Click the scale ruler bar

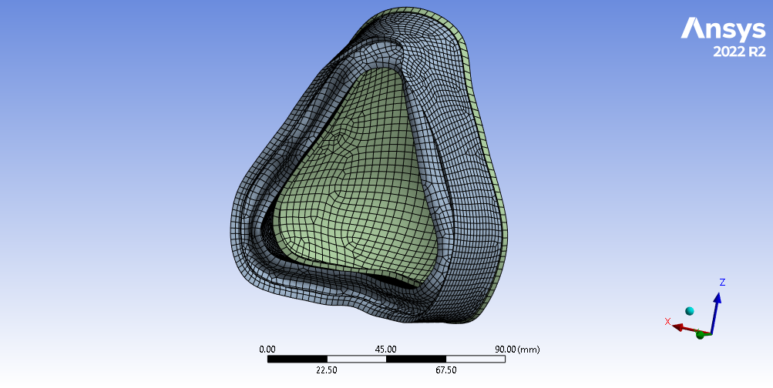pos(386,359)
